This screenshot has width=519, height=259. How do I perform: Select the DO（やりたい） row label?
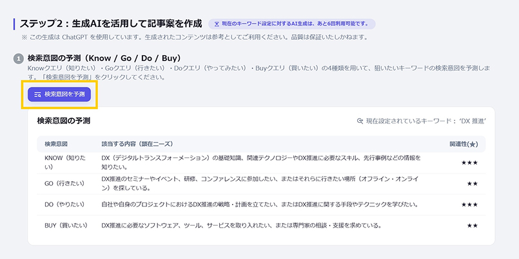[x=65, y=205]
